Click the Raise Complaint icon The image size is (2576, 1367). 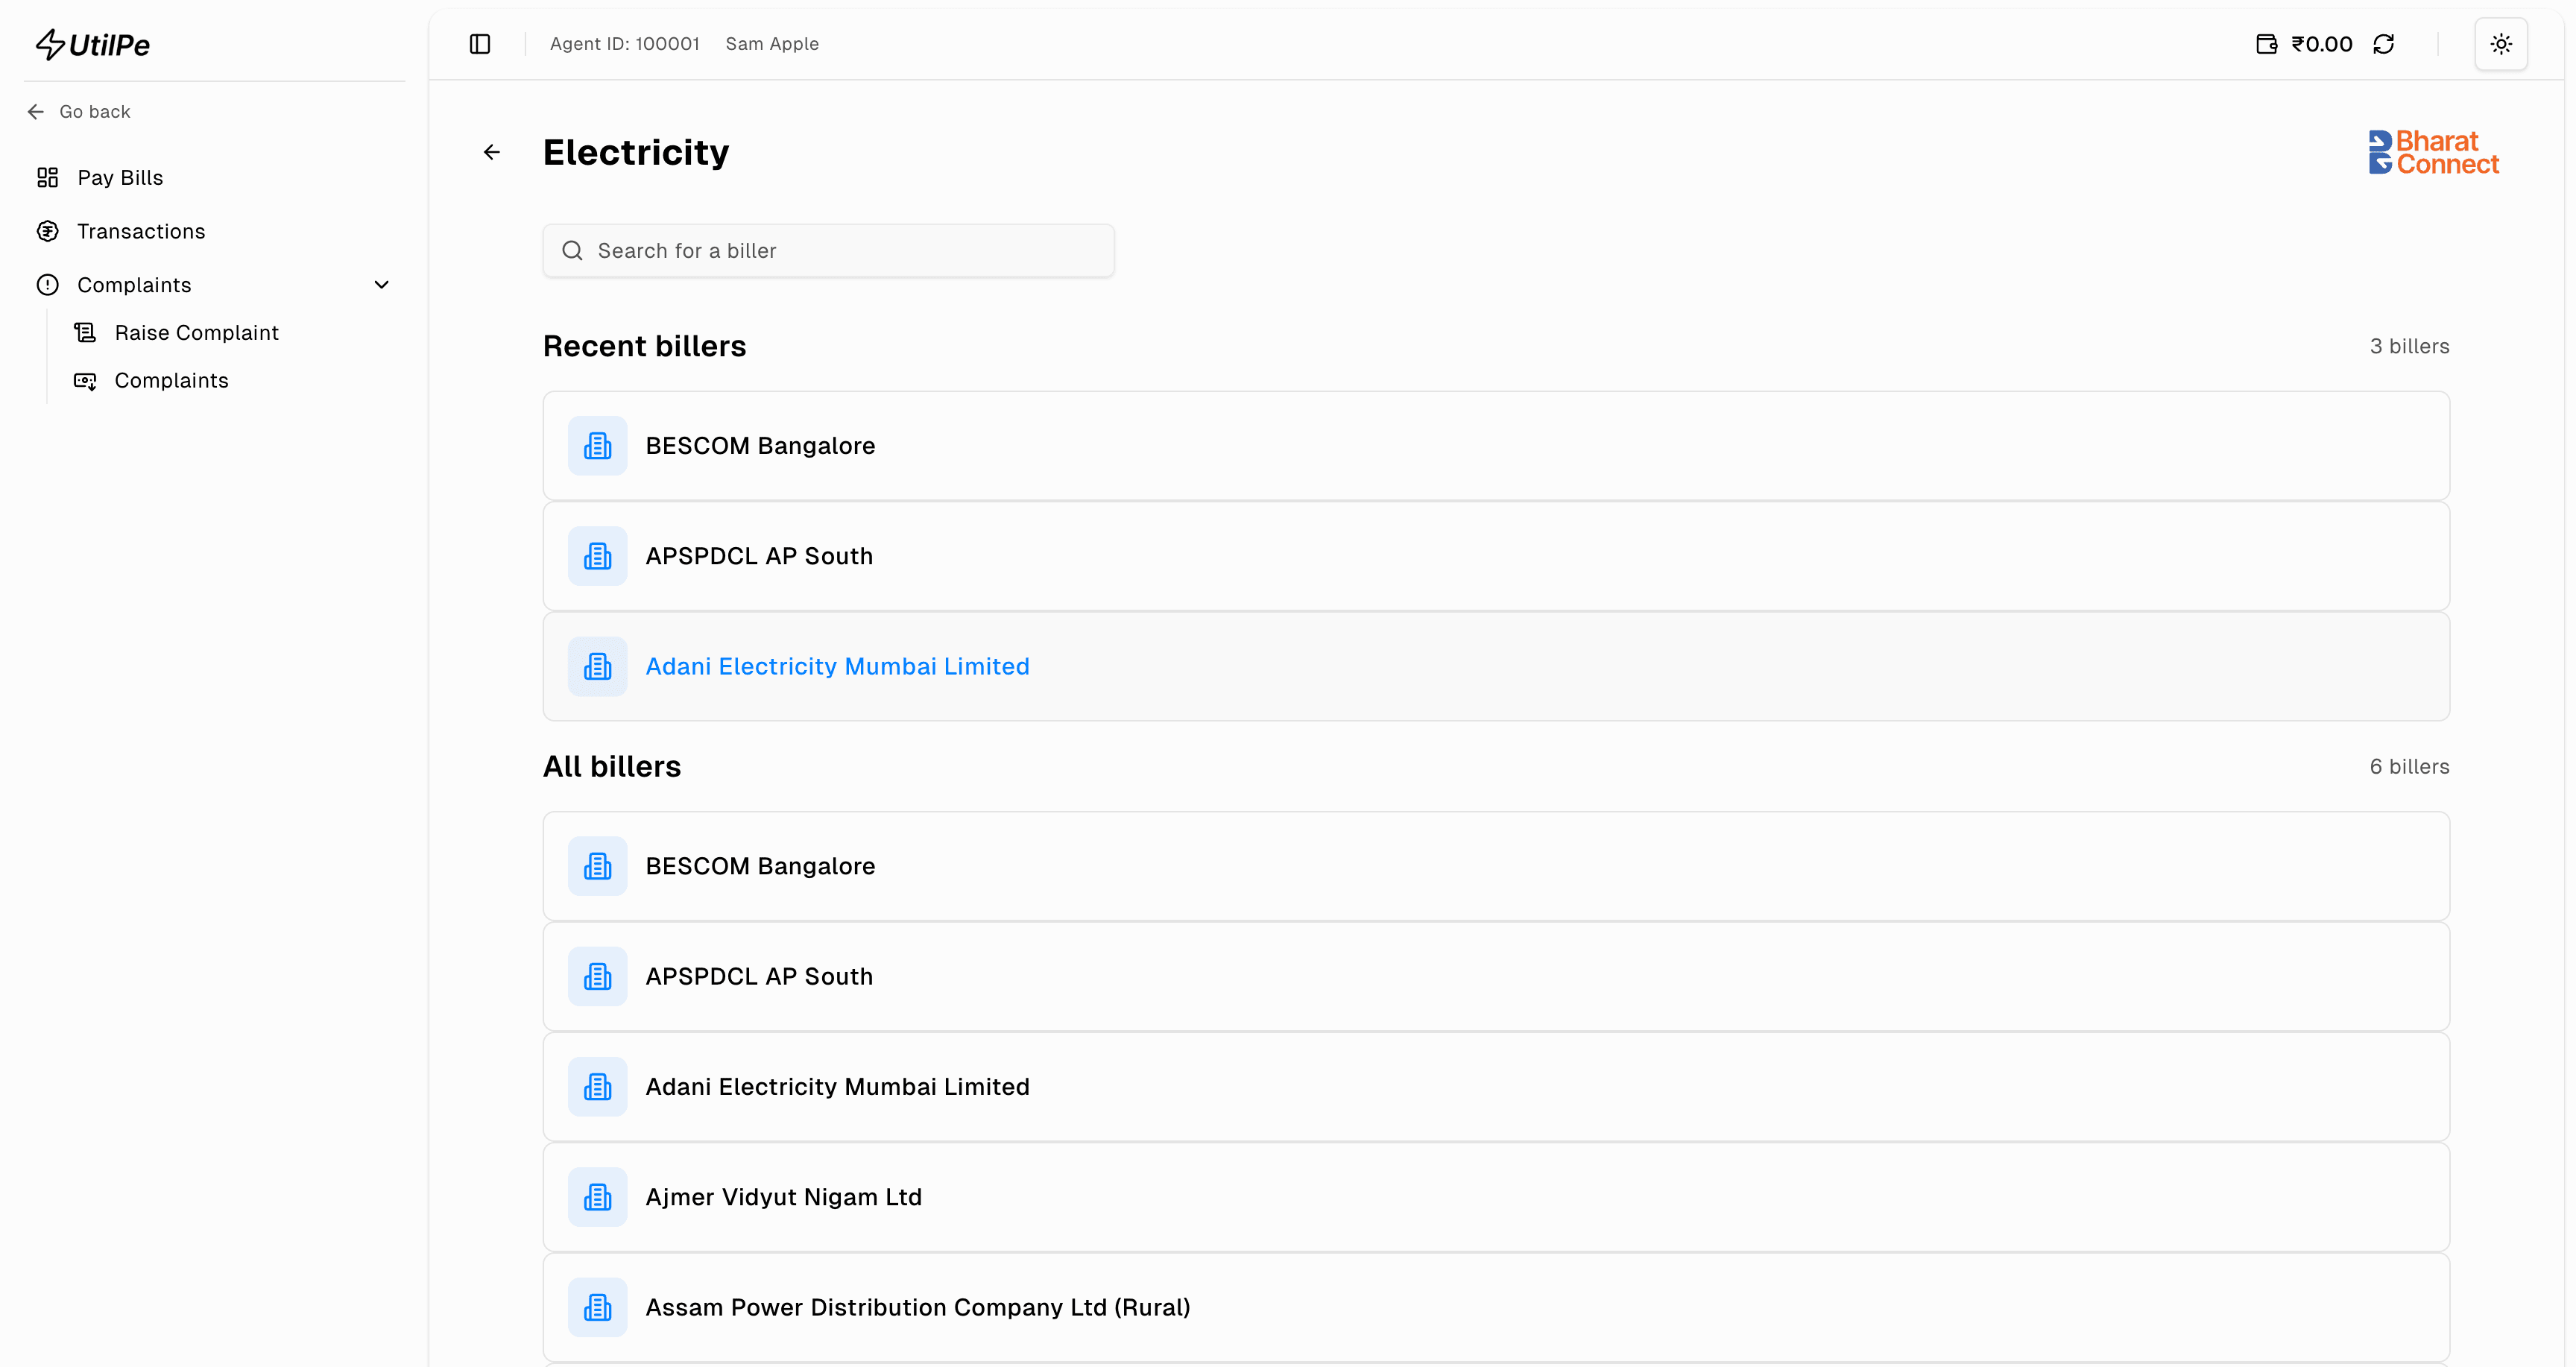[x=85, y=331]
